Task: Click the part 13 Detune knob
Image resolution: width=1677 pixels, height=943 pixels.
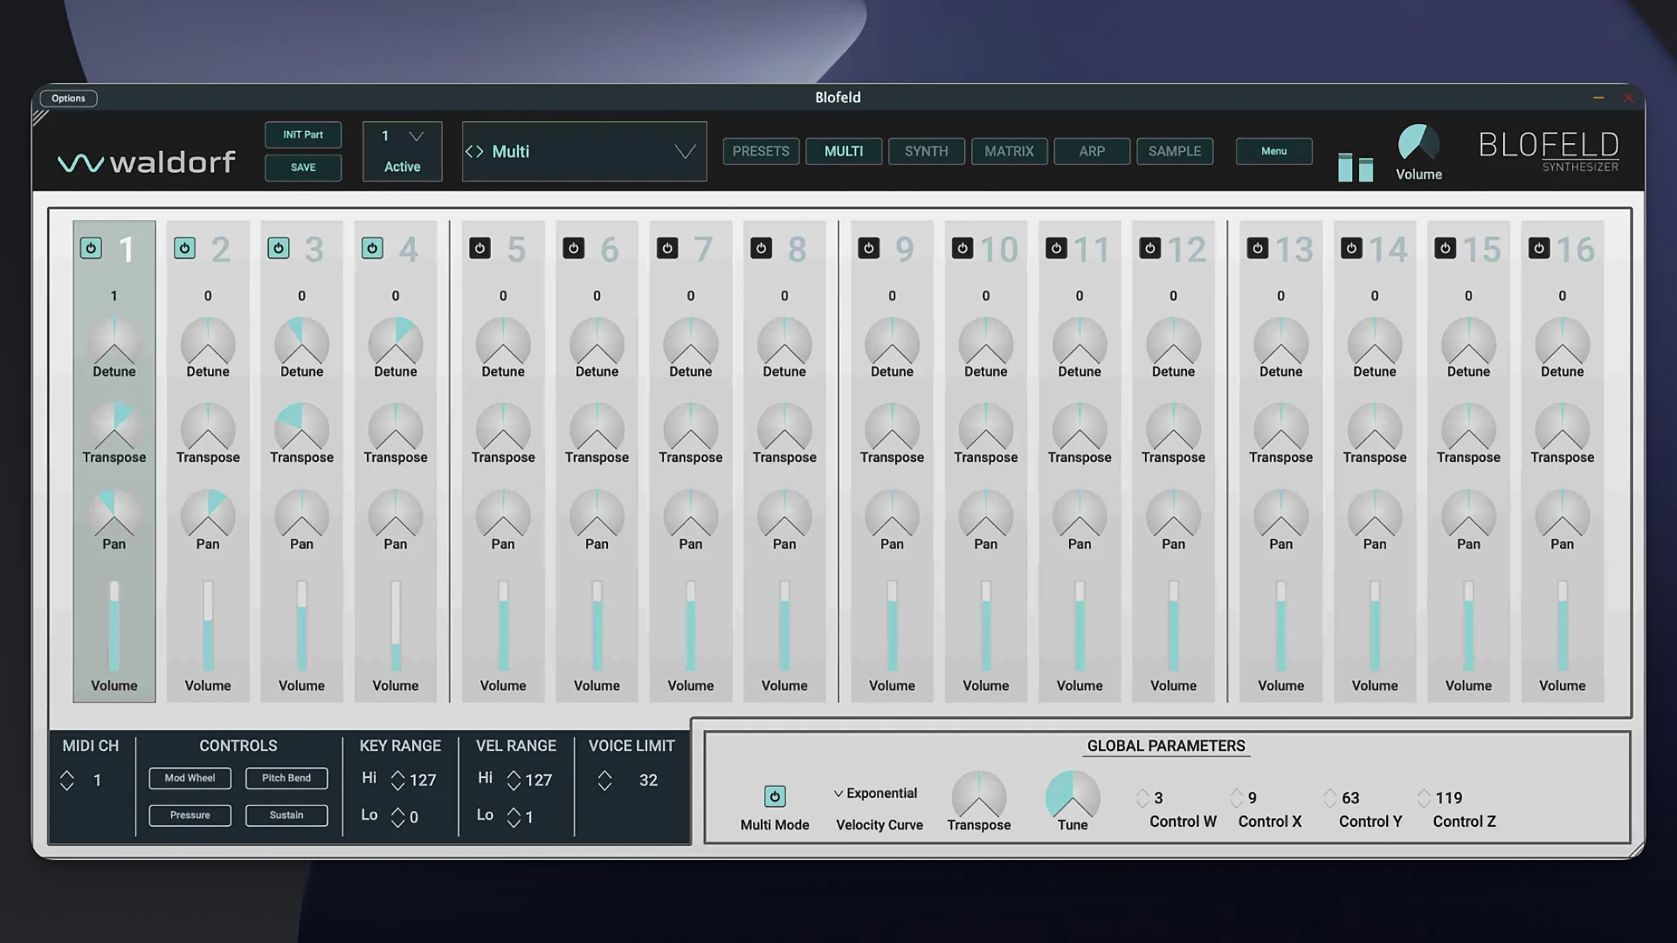Action: coord(1281,342)
